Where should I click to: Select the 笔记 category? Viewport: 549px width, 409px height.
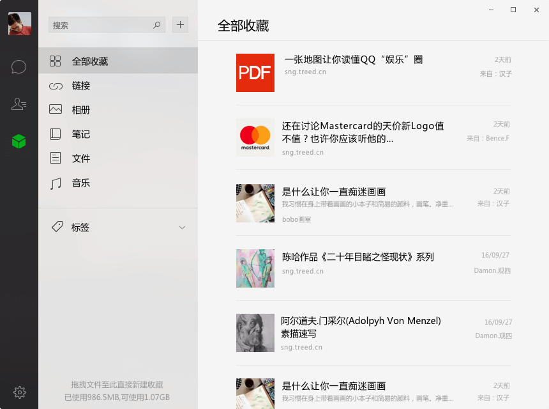tap(118, 134)
